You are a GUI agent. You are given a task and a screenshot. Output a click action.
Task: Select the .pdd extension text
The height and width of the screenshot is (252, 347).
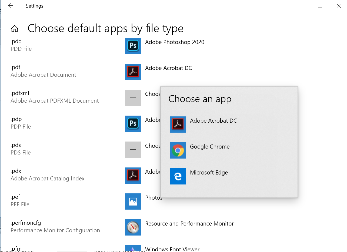click(x=16, y=41)
